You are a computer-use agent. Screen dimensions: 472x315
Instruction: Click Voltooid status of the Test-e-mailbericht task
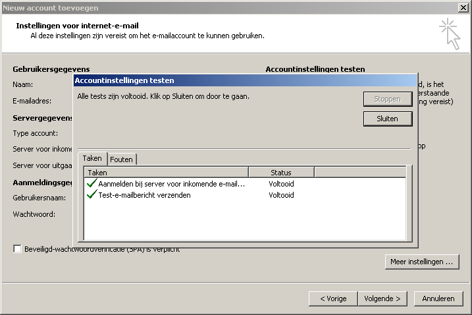[281, 195]
